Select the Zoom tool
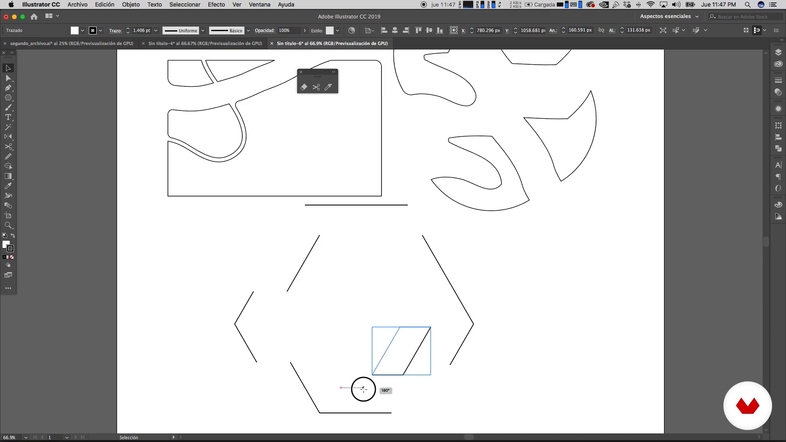Image resolution: width=786 pixels, height=442 pixels. coord(8,225)
